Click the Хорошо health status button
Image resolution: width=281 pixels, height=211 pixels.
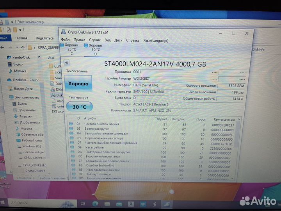(x=78, y=84)
